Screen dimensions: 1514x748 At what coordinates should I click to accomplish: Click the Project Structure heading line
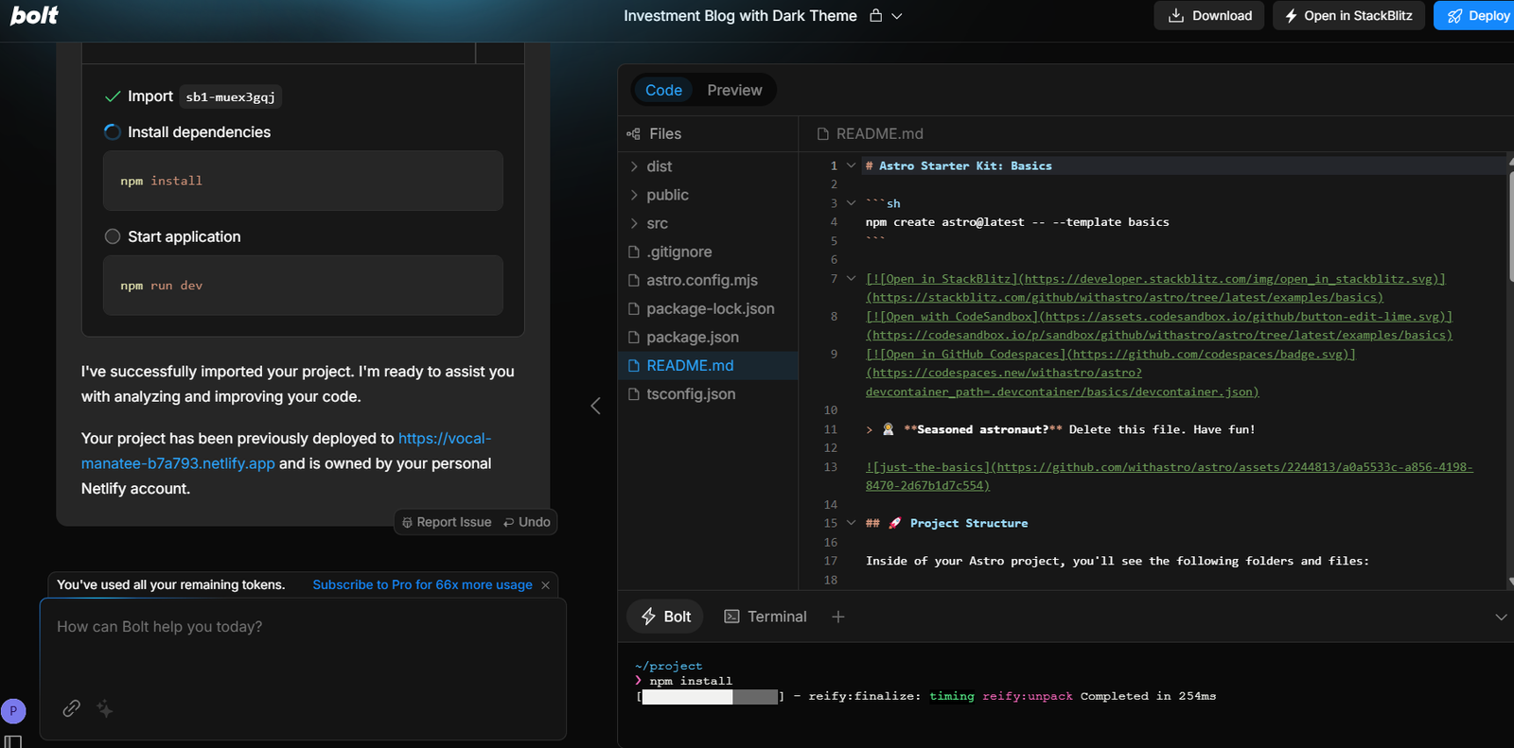pos(946,523)
